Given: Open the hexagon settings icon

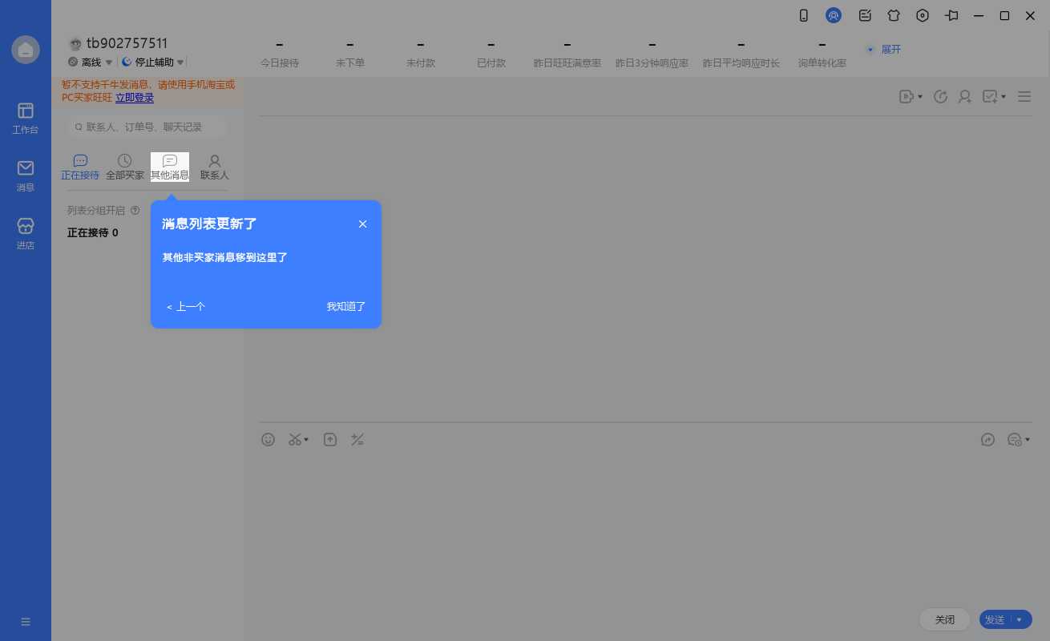Looking at the screenshot, I should tap(923, 15).
